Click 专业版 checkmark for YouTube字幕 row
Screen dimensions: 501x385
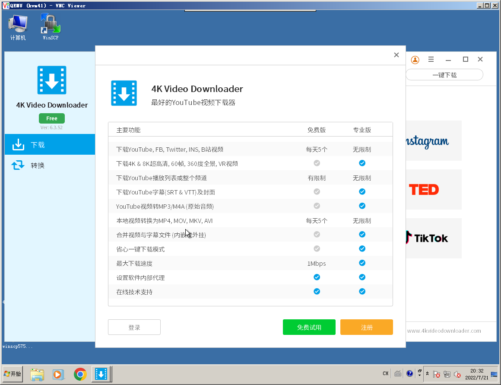tap(362, 191)
